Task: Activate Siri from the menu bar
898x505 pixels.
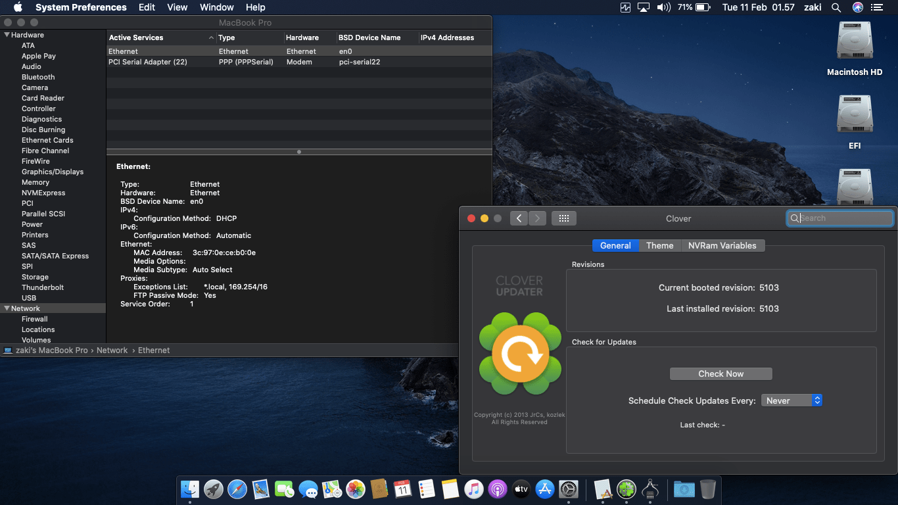Action: [x=858, y=7]
